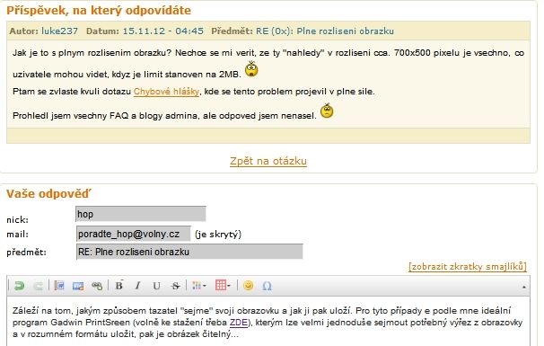Click the subject RE (0x): Plne rozliseni obrazku

[325, 31]
